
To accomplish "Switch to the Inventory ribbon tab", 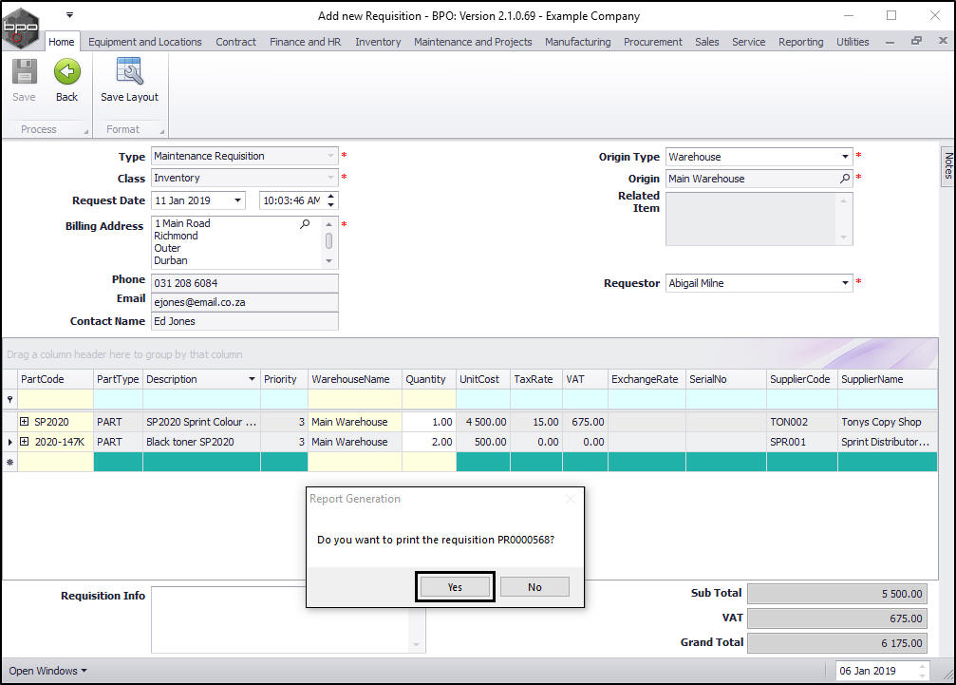I will pyautogui.click(x=378, y=42).
